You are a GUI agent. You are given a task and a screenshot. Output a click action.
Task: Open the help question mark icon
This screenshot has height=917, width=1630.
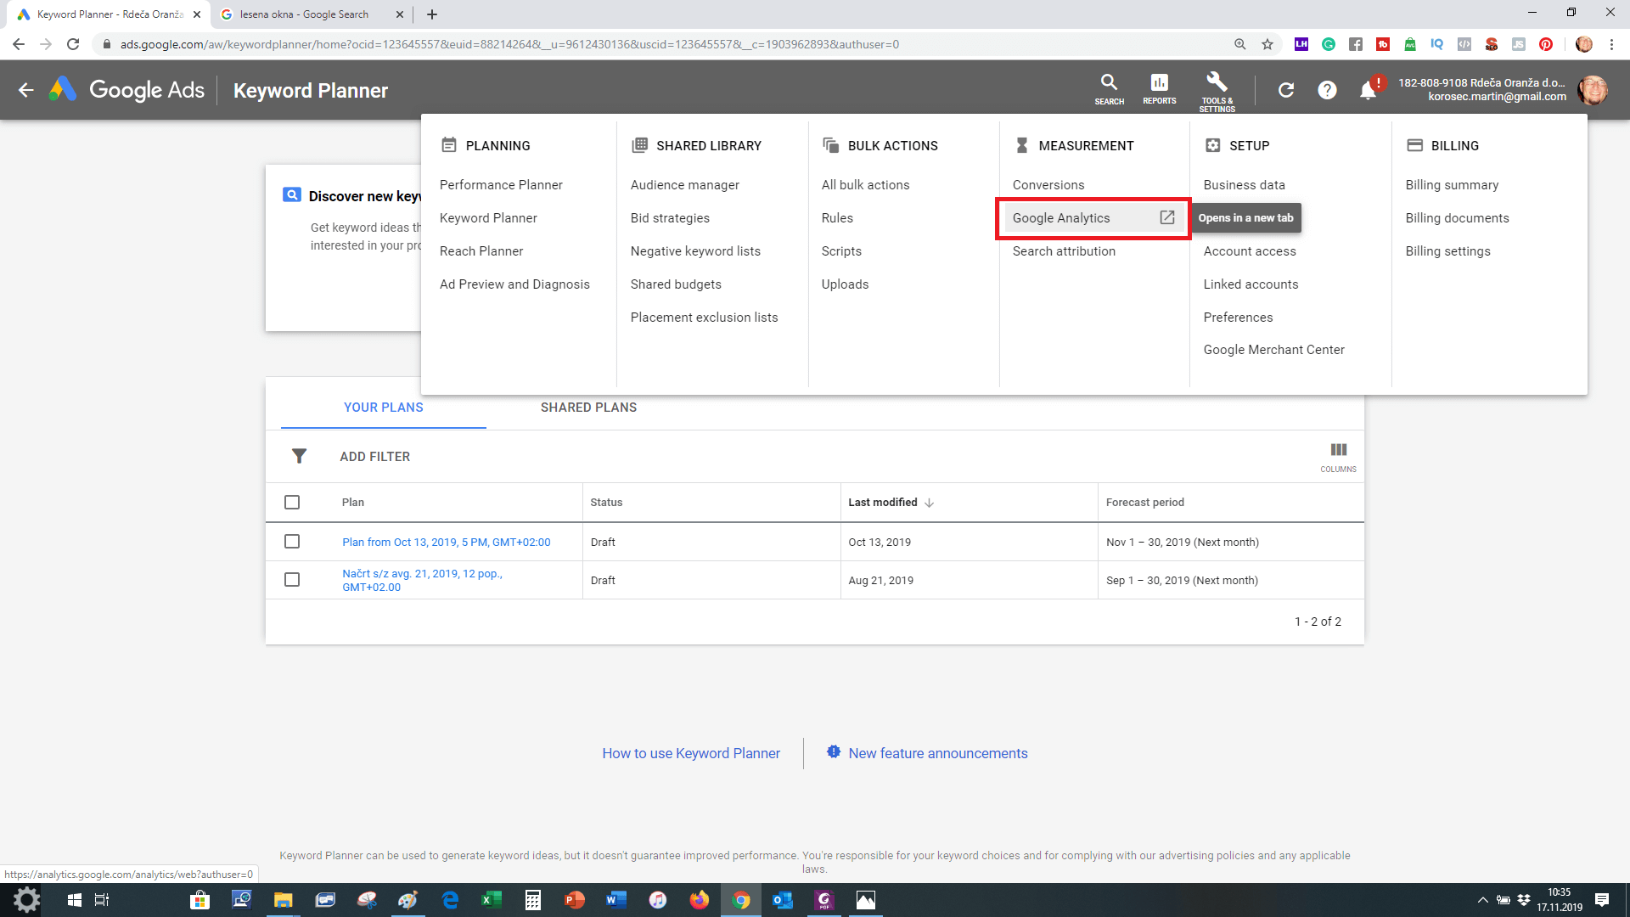point(1327,90)
